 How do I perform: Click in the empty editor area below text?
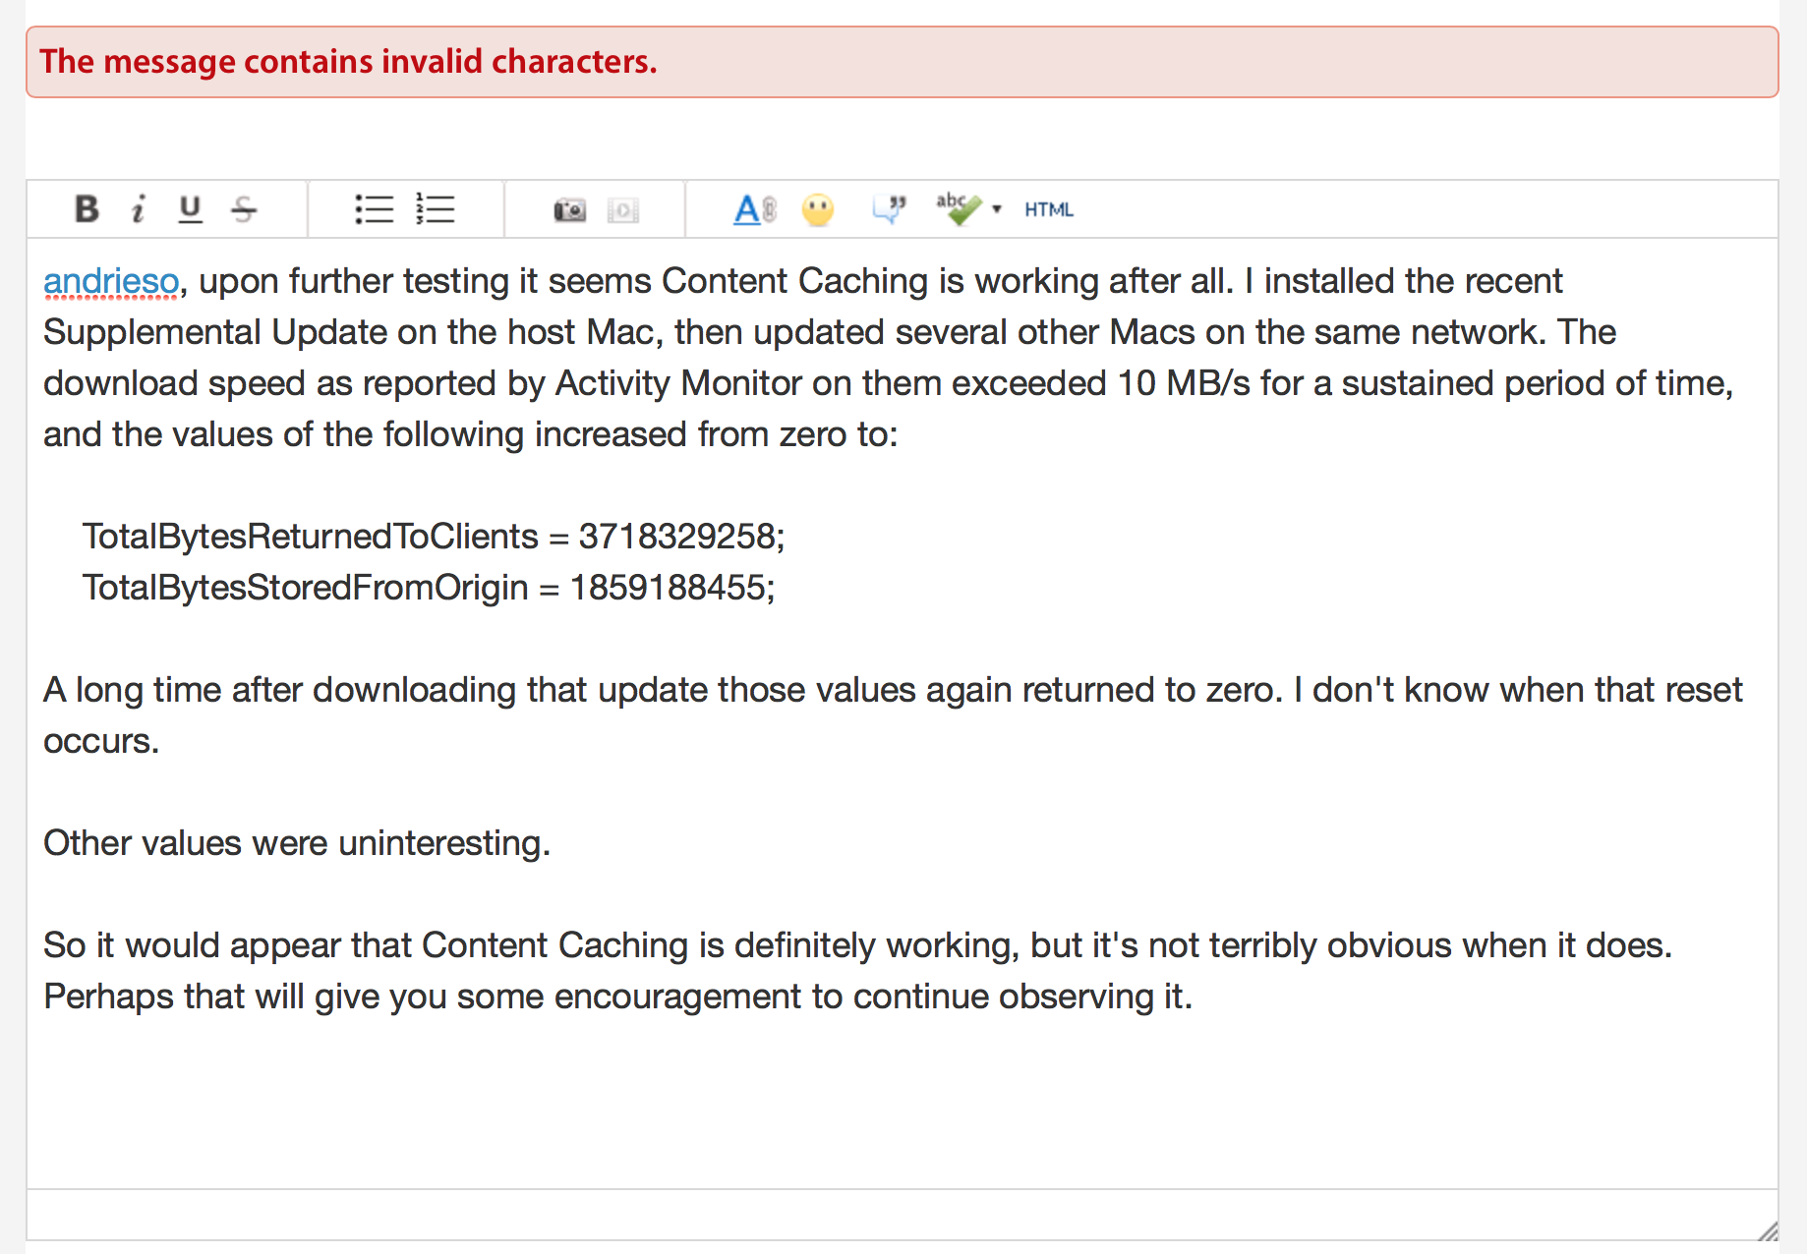[903, 1106]
